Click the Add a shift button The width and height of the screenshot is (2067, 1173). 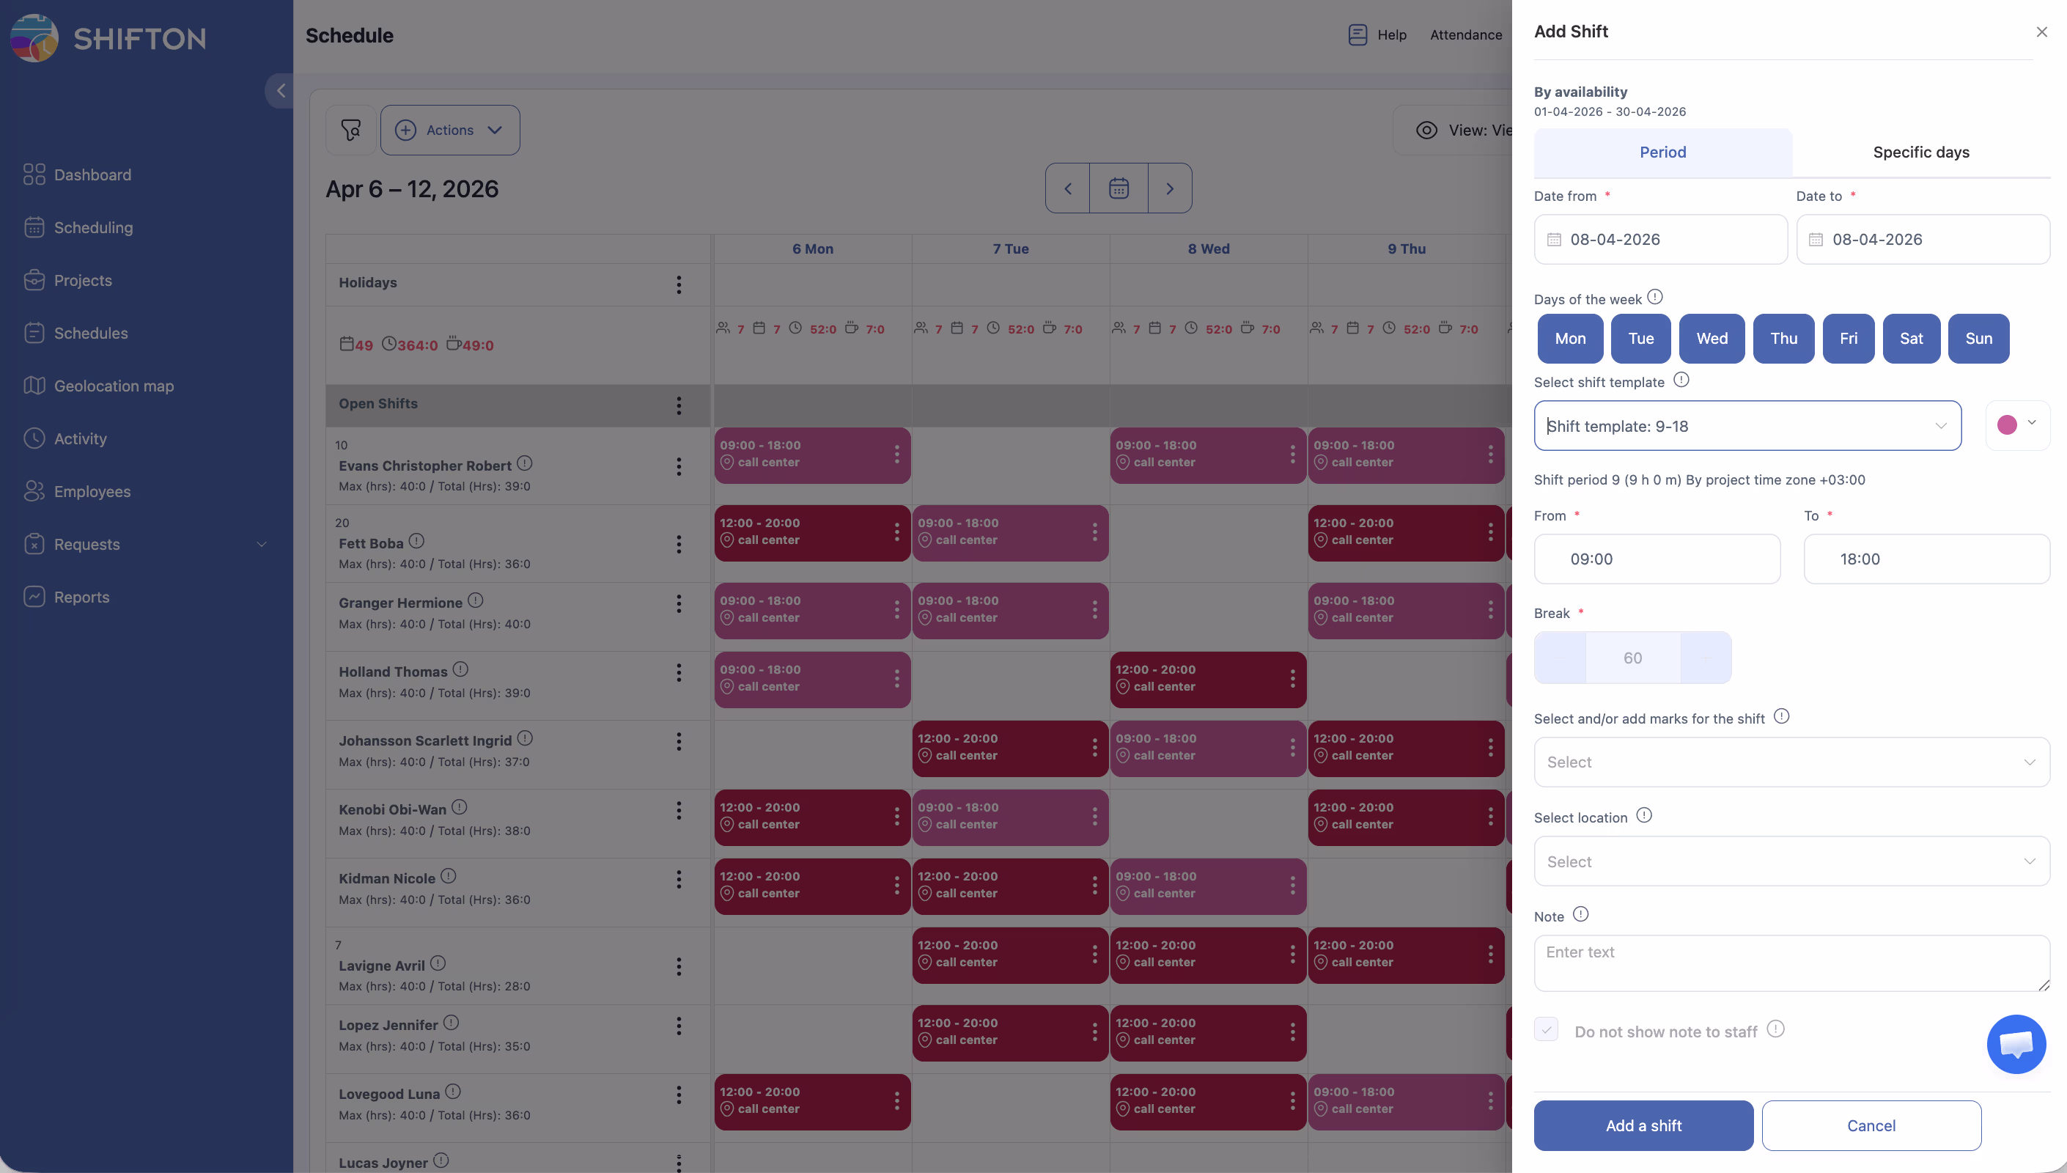[x=1643, y=1125]
